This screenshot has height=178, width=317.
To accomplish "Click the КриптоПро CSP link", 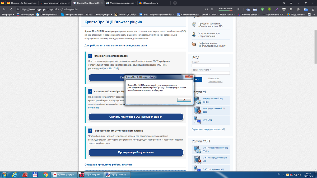I will 110,69.
